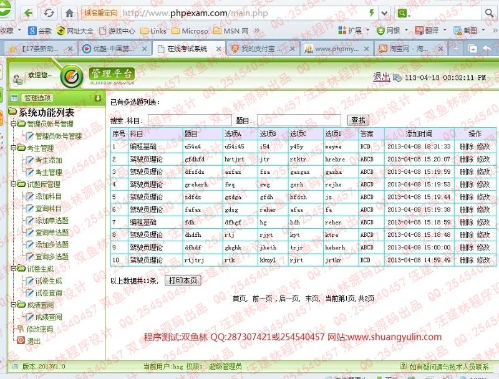This screenshot has width=499, height=379.
Task: Open the Links bookmark folder
Action: point(153,31)
